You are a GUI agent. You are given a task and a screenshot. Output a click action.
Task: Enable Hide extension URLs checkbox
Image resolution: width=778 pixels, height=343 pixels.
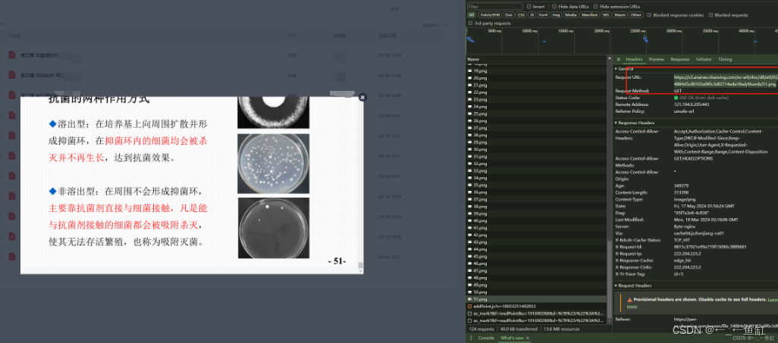595,7
